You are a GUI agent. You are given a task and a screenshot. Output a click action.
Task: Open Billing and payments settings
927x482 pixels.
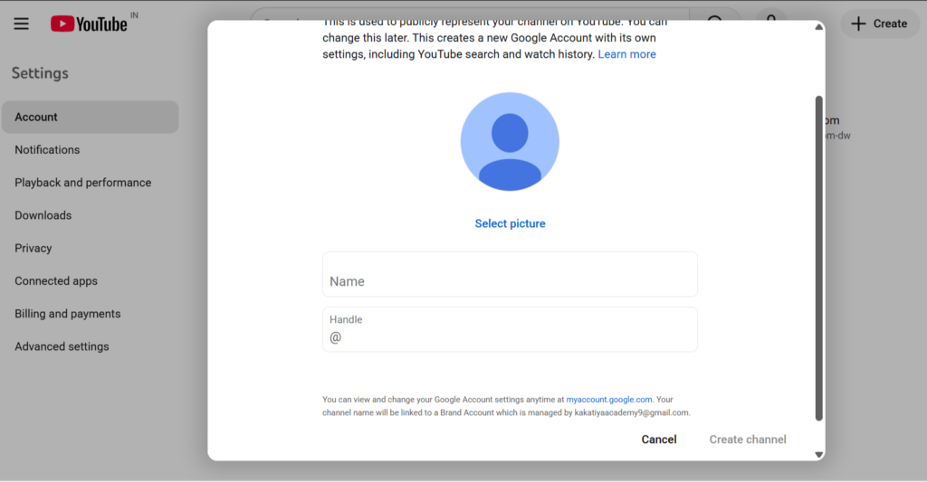[x=67, y=314]
